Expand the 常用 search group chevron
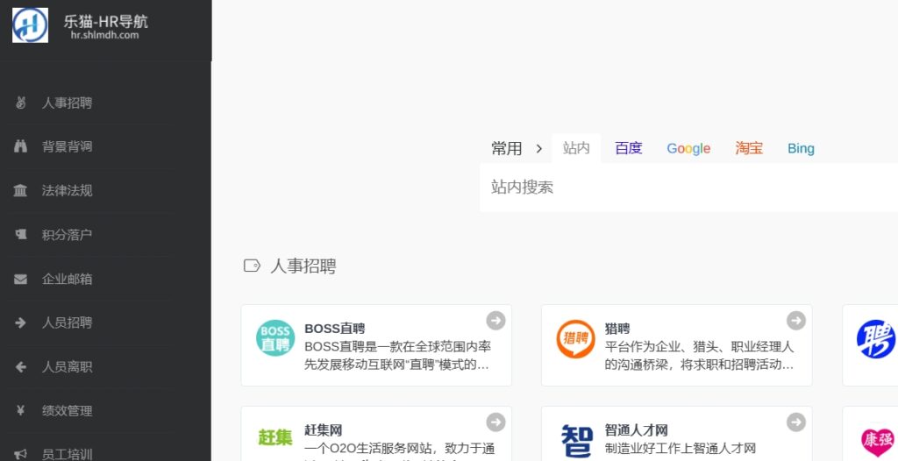Viewport: 898px width, 461px height. coord(539,148)
